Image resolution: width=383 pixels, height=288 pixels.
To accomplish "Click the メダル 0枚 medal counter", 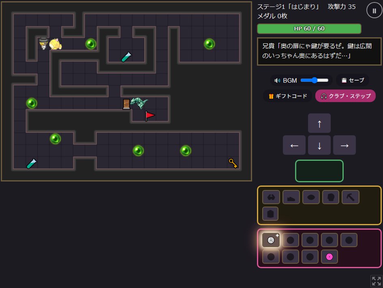I will click(272, 16).
